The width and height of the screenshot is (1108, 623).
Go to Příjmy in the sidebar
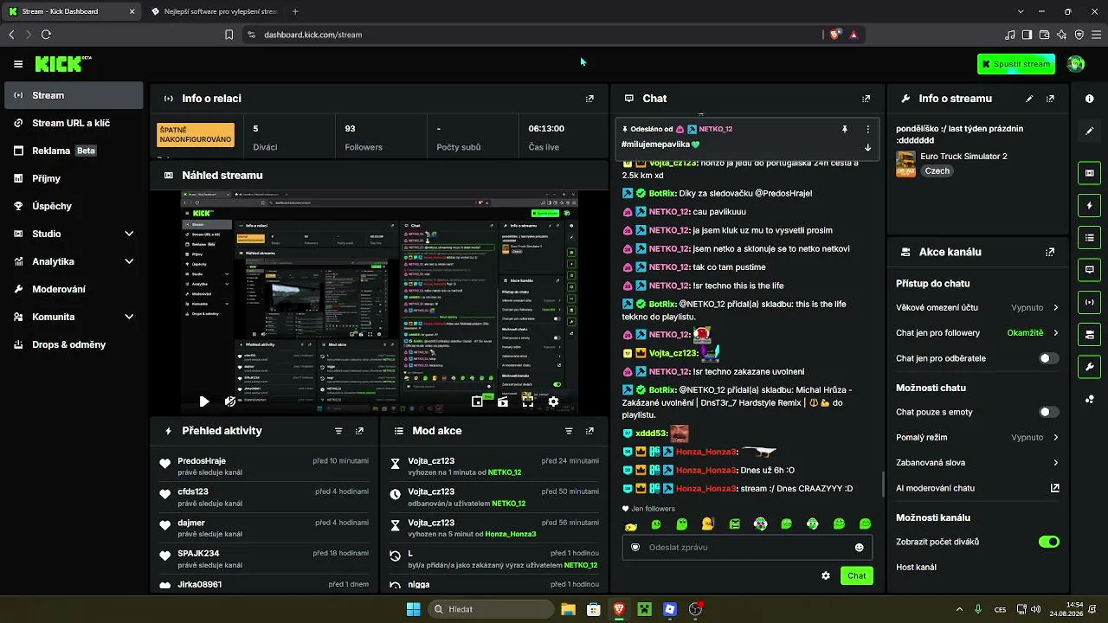click(x=74, y=178)
